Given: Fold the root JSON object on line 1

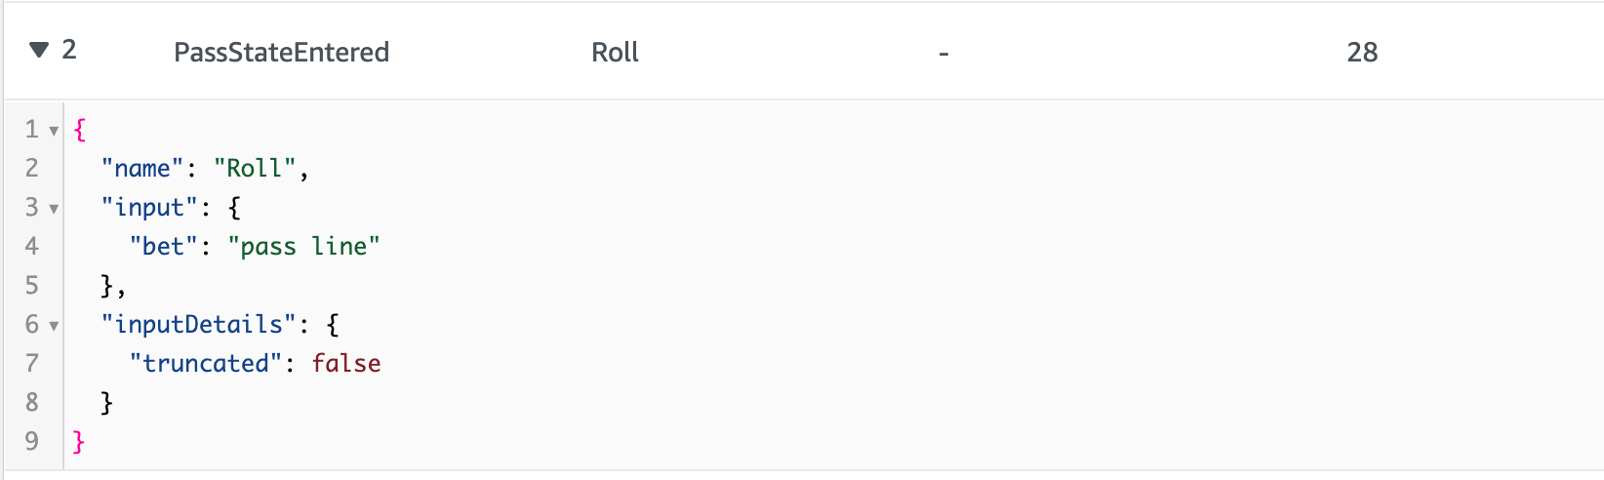Looking at the screenshot, I should (x=54, y=130).
